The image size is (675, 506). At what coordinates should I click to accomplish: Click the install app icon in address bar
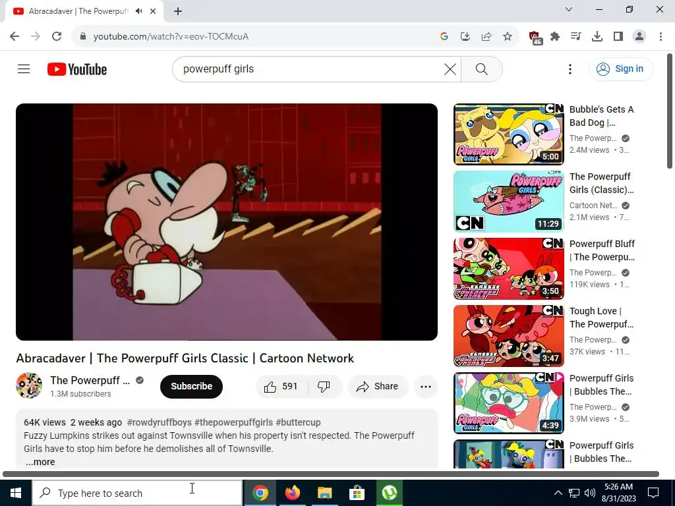coord(465,37)
